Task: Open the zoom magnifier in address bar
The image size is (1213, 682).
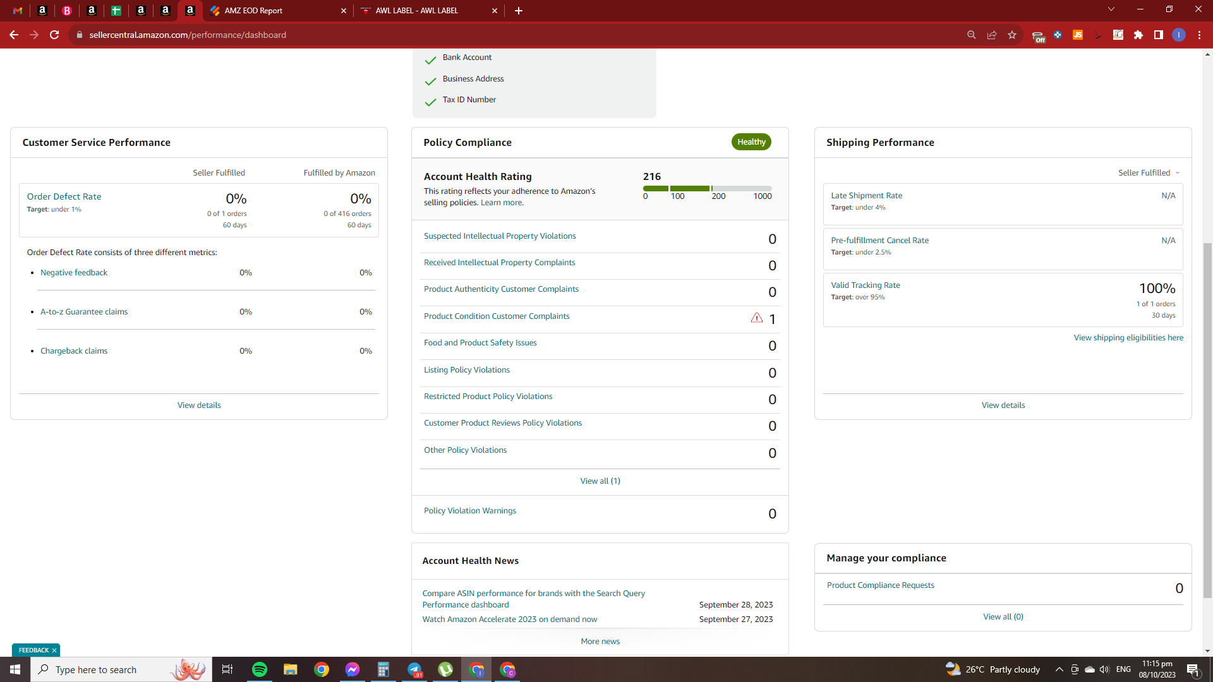Action: pyautogui.click(x=972, y=35)
